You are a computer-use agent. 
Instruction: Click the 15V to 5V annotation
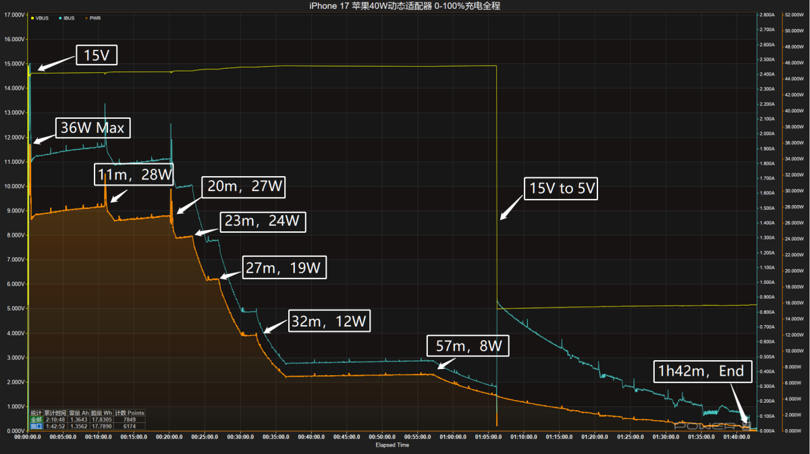(560, 188)
